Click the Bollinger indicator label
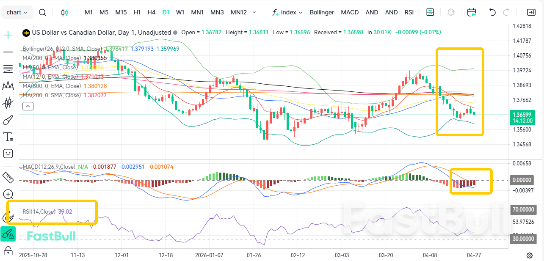Screen dimensions: 544x261 322,12
